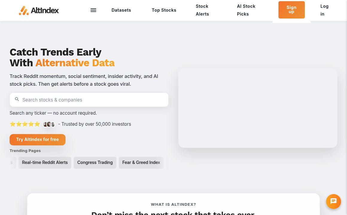Go to Top Stocks
This screenshot has width=347, height=215.
tap(164, 10)
